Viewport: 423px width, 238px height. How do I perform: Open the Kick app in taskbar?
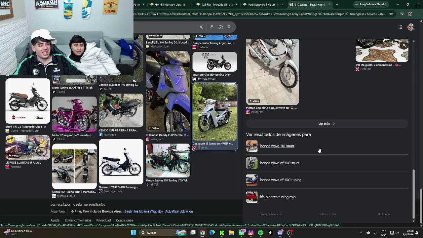pos(222,233)
